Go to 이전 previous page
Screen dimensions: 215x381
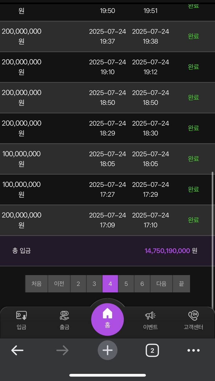(x=59, y=284)
